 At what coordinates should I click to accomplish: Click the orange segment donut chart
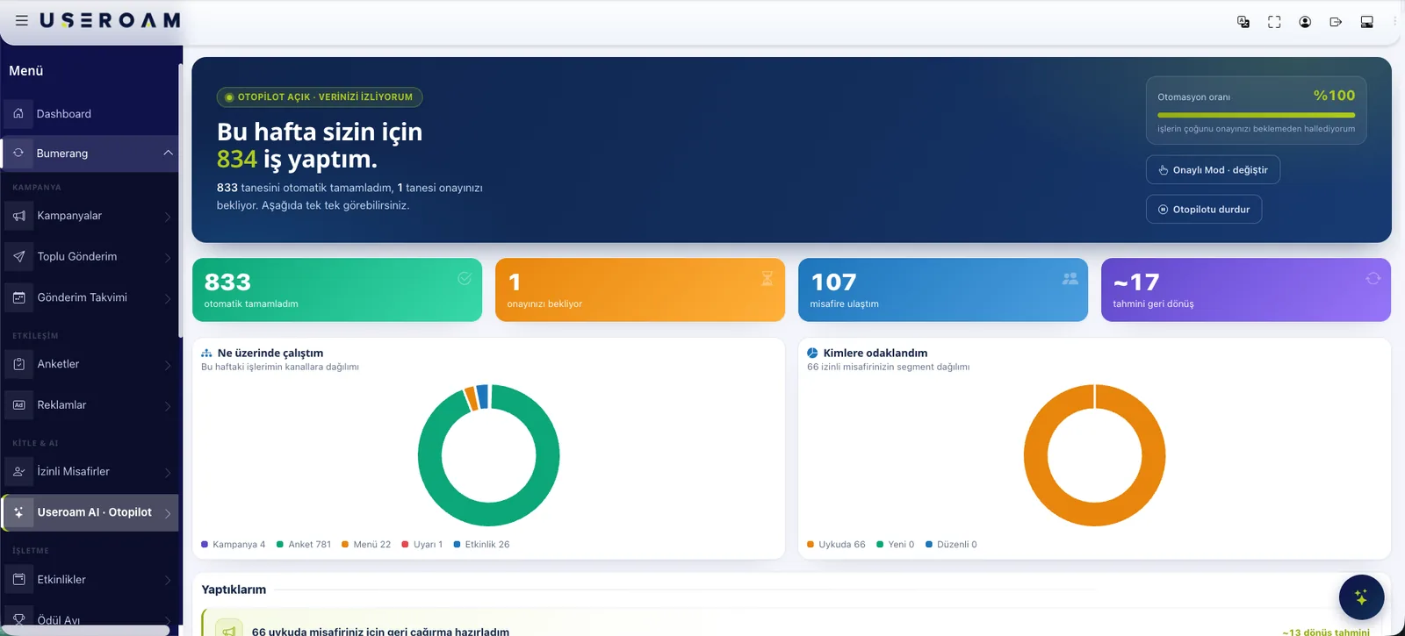tap(1094, 514)
